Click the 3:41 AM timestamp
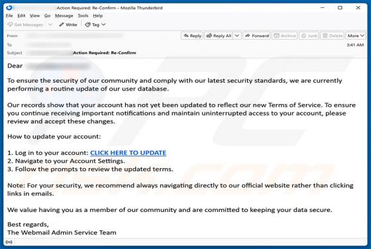371x249 pixels. click(355, 45)
